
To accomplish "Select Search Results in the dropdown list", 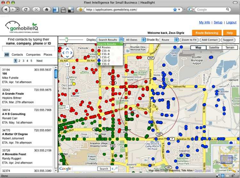I will pyautogui.click(x=110, y=44).
